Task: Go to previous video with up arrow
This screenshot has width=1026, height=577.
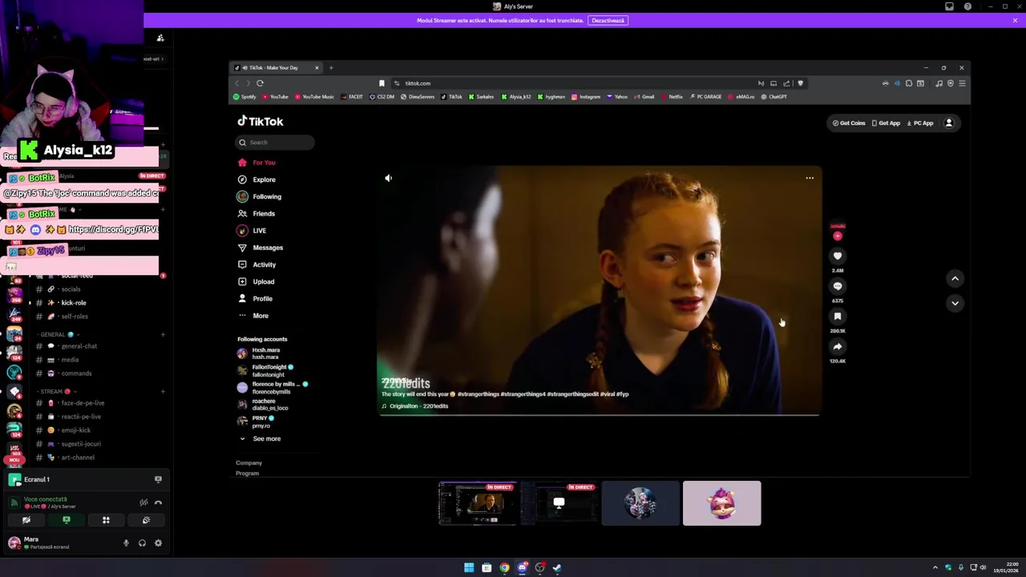Action: tap(955, 278)
